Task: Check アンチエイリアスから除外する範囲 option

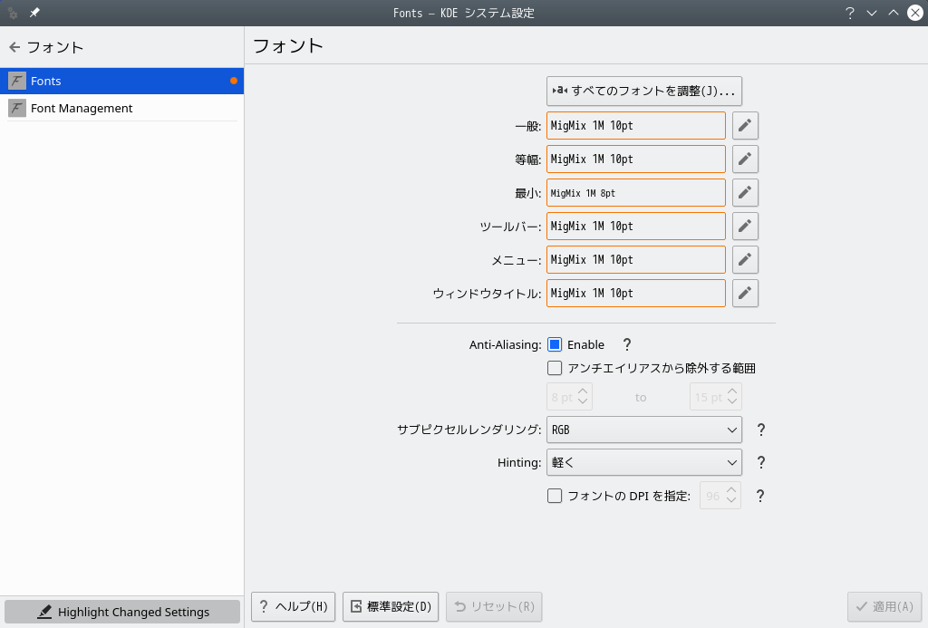Action: (x=555, y=368)
